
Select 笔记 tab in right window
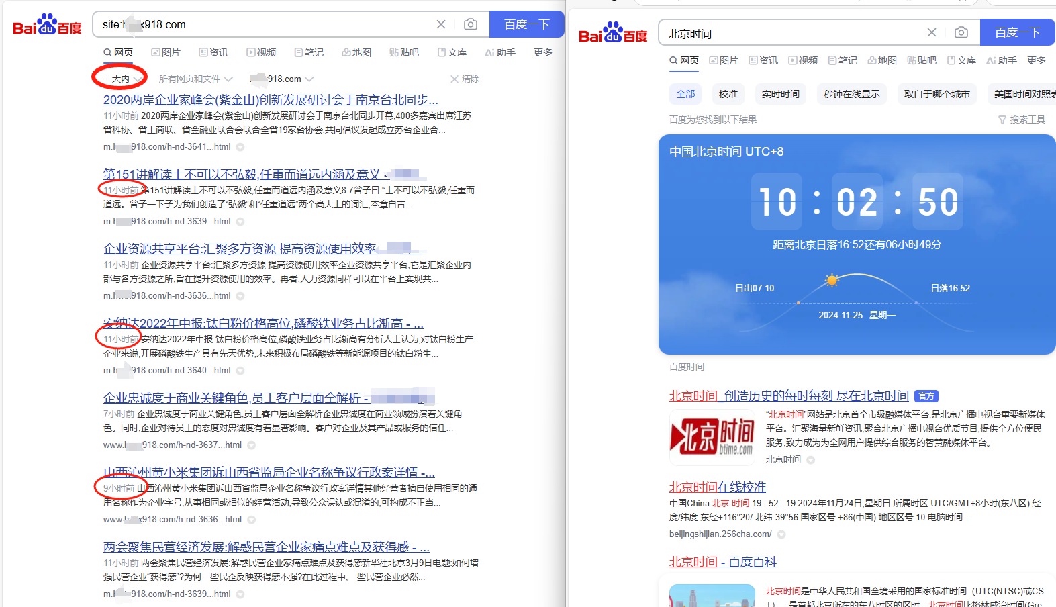click(843, 60)
